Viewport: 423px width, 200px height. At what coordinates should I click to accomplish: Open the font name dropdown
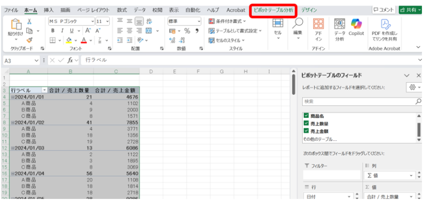click(x=93, y=21)
